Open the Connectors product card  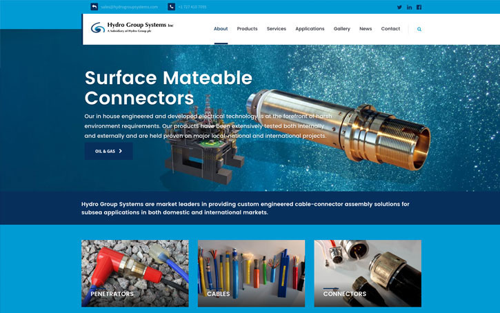click(368, 274)
